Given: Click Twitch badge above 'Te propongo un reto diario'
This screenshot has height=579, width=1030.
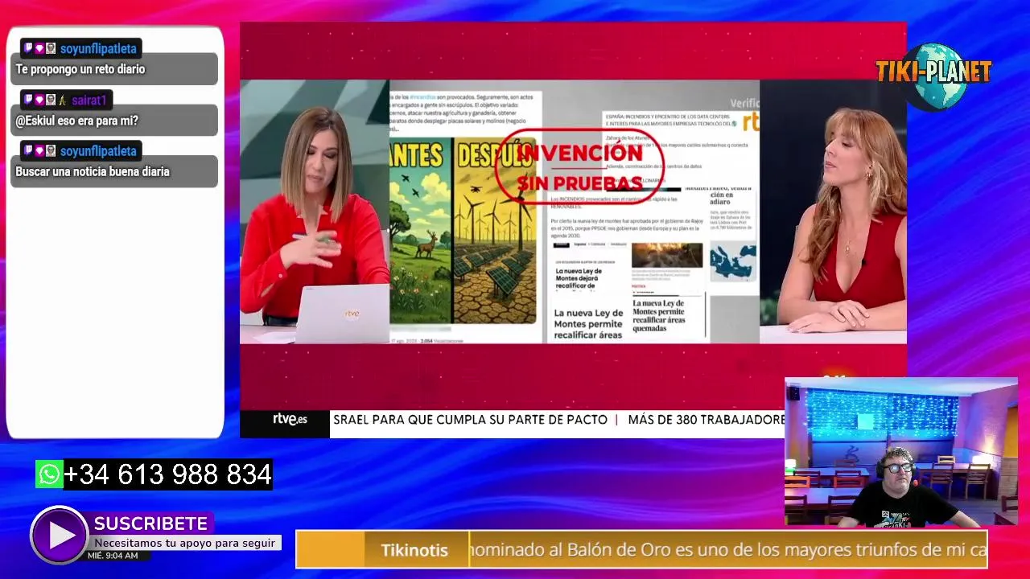Looking at the screenshot, I should click(x=27, y=49).
